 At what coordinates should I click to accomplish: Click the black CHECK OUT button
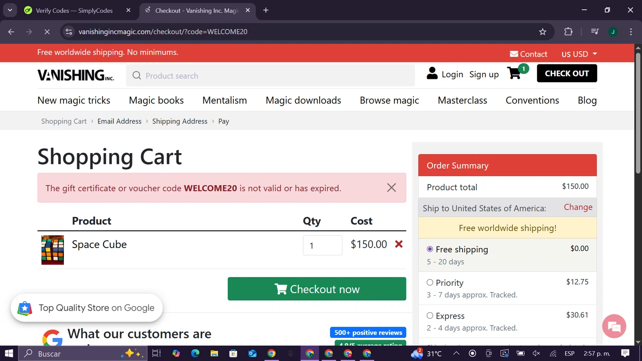tap(567, 73)
